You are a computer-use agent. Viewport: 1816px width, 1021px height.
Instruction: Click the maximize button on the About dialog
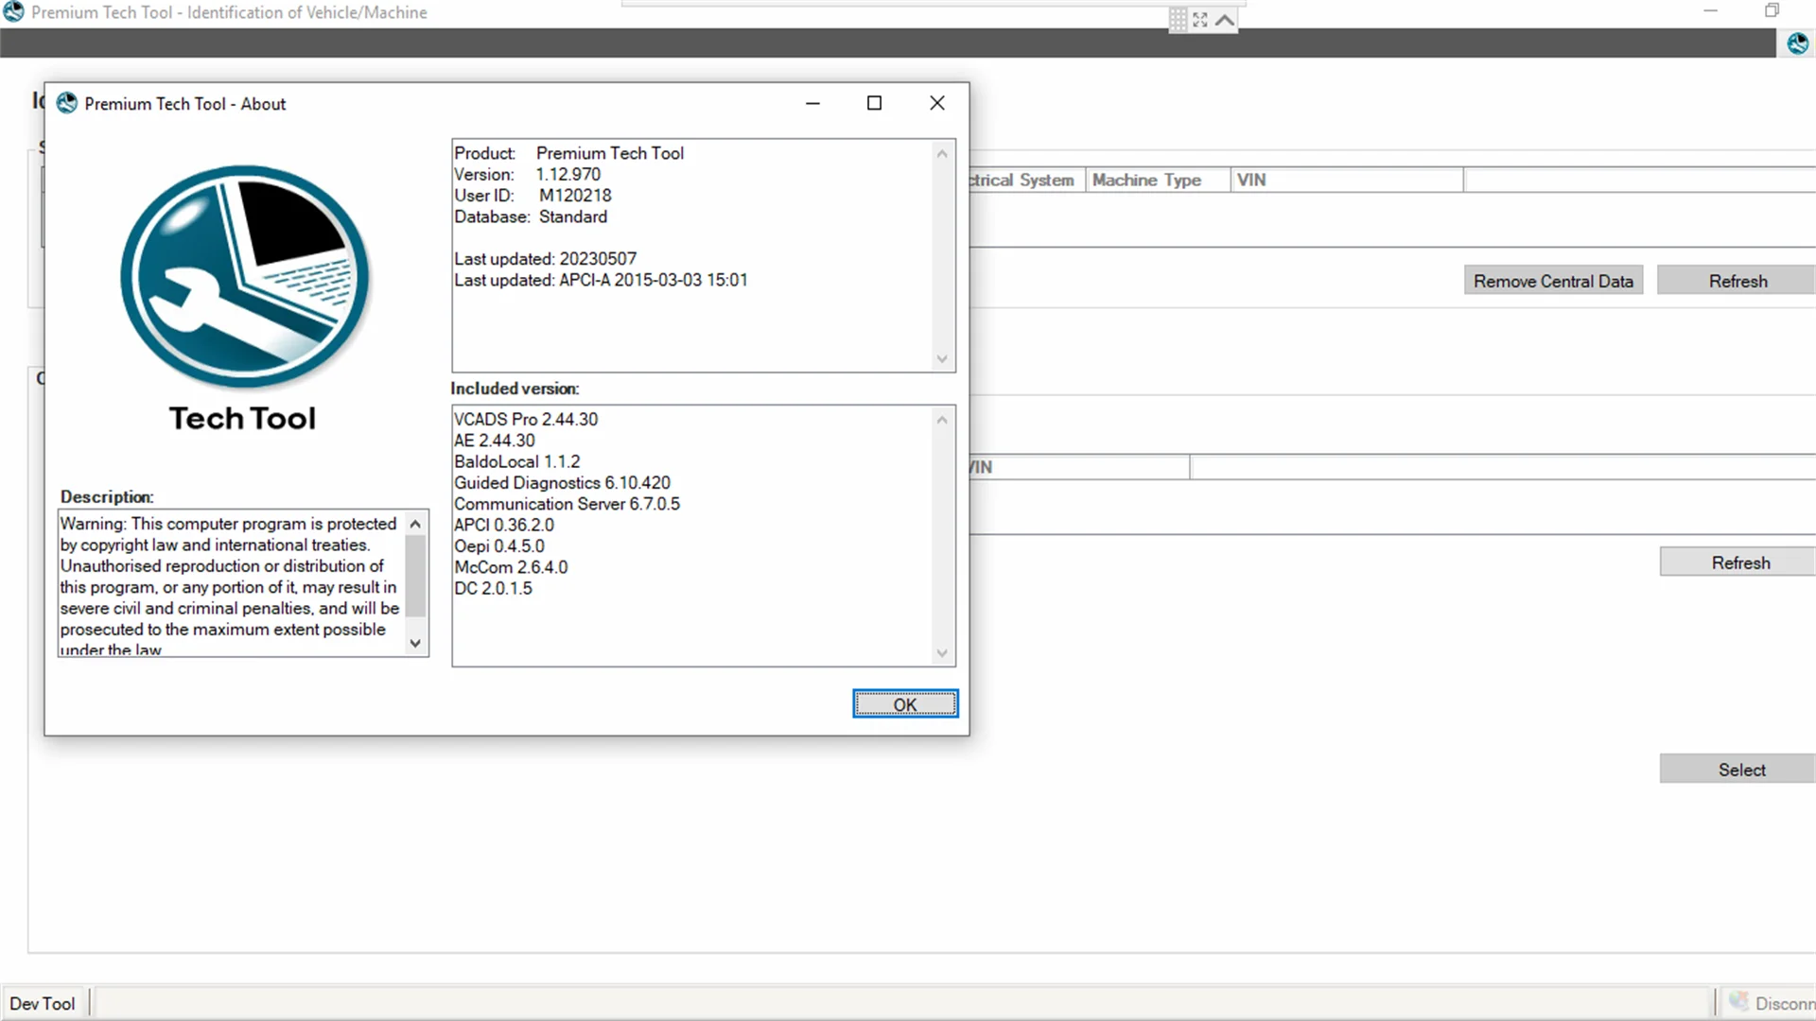click(873, 102)
